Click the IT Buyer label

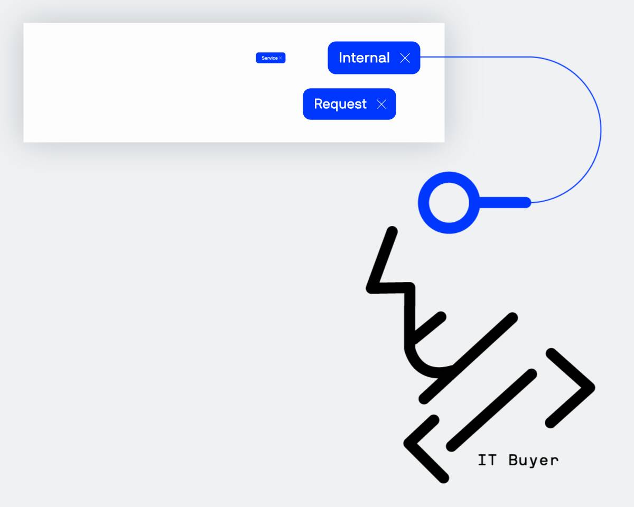point(517,460)
